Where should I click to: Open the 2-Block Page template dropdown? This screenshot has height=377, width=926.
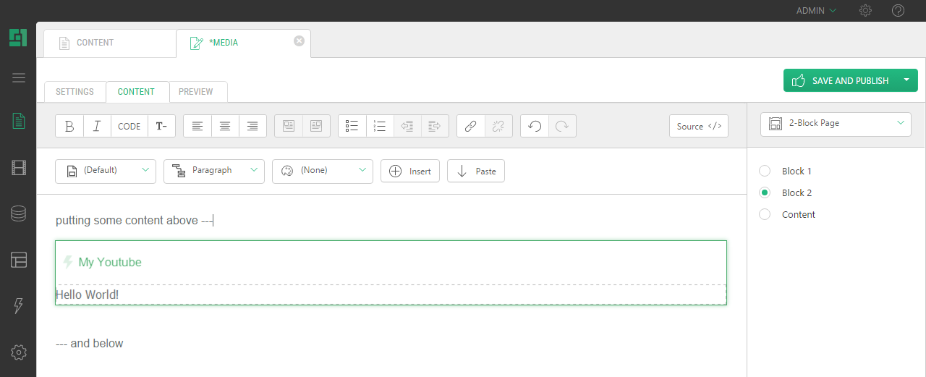(x=836, y=124)
